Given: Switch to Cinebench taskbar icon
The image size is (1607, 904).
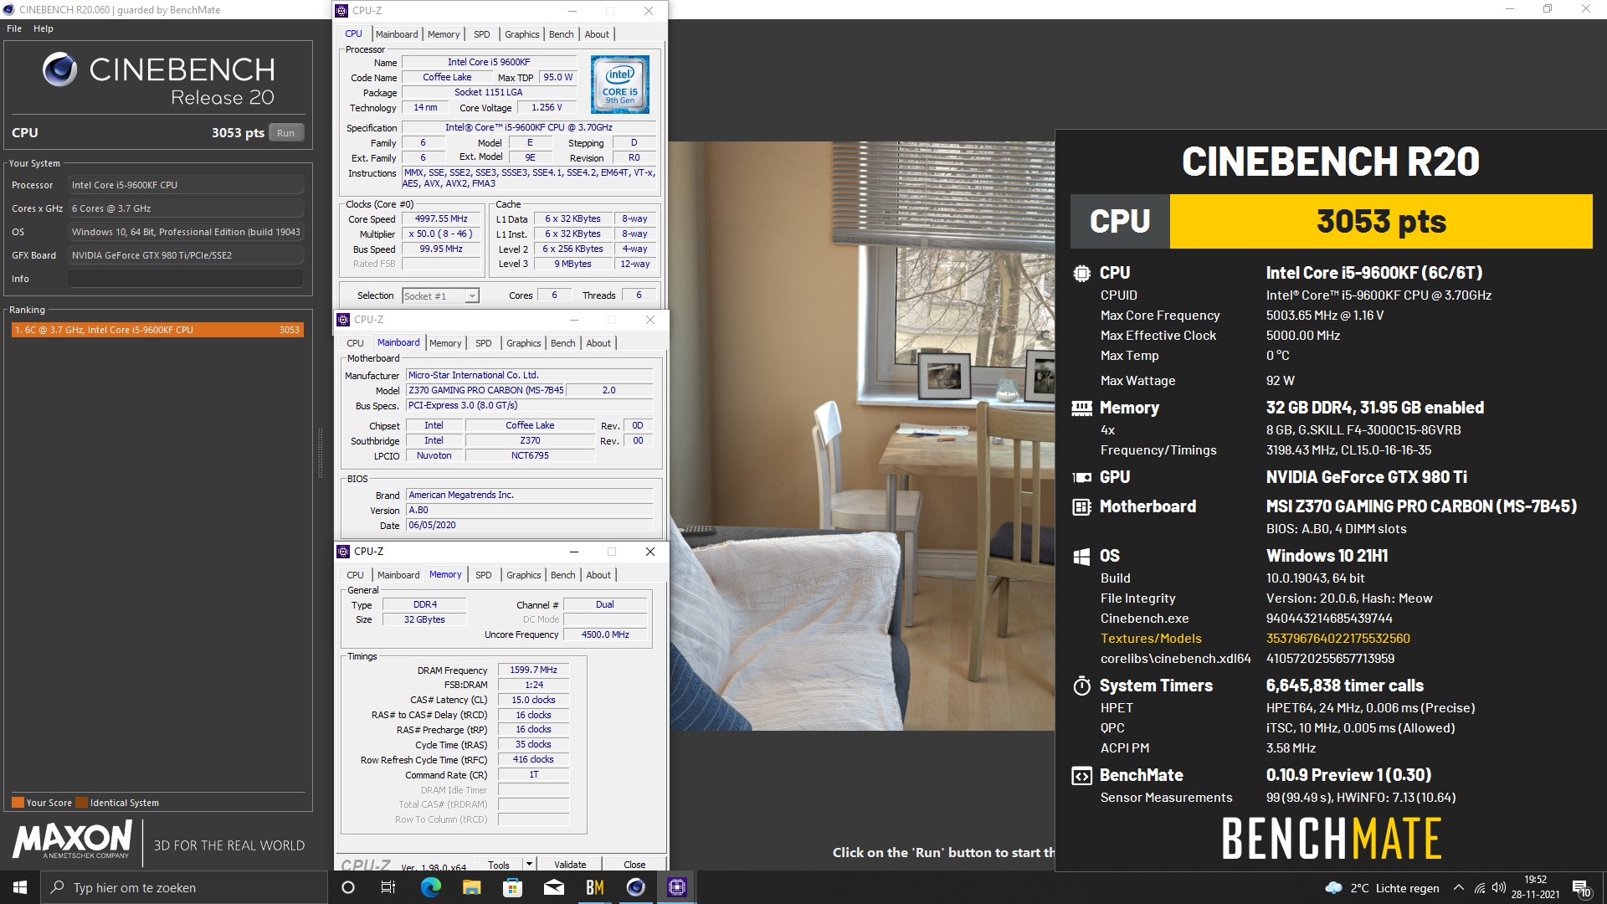Looking at the screenshot, I should coord(635,887).
